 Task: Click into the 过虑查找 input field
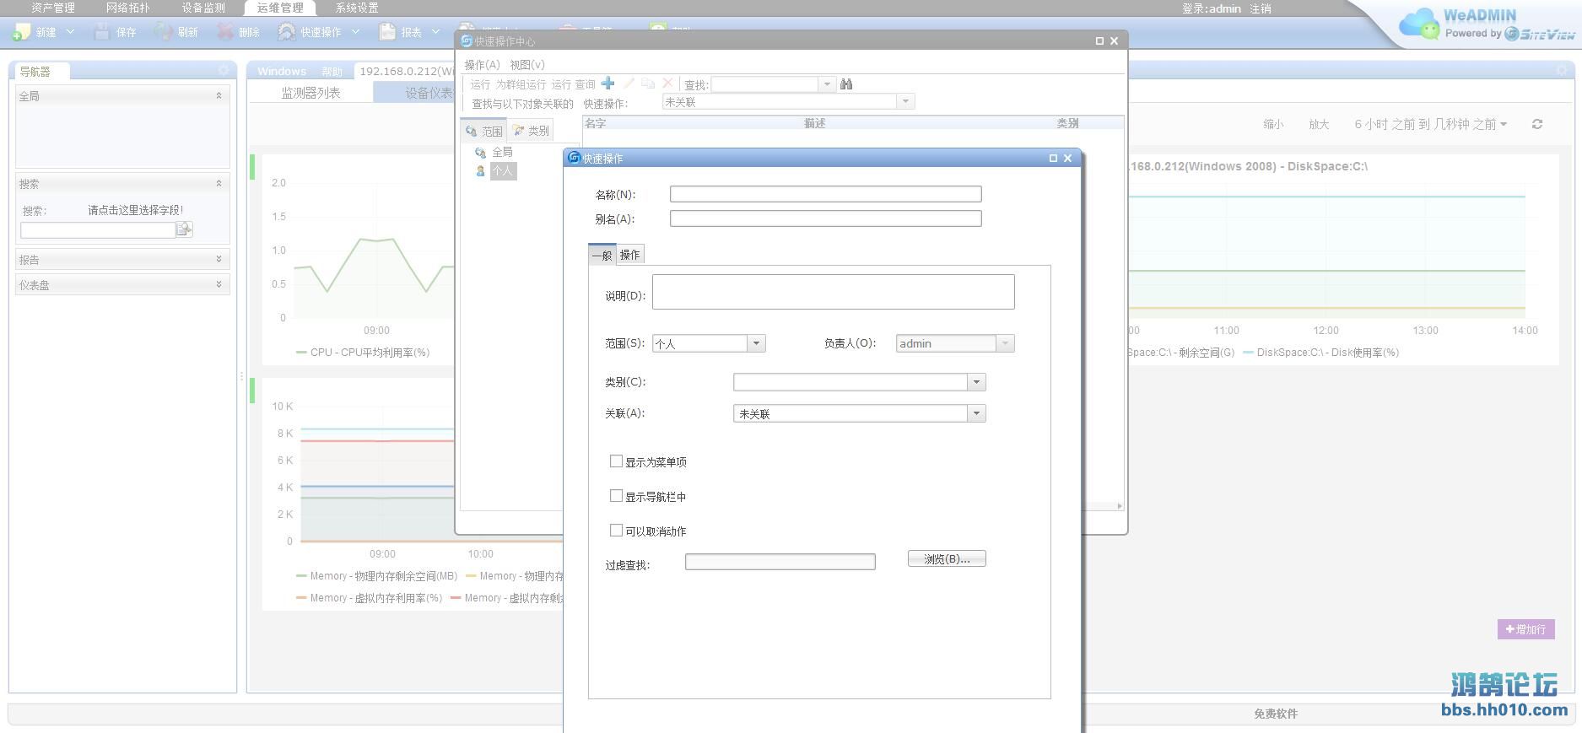coord(780,562)
